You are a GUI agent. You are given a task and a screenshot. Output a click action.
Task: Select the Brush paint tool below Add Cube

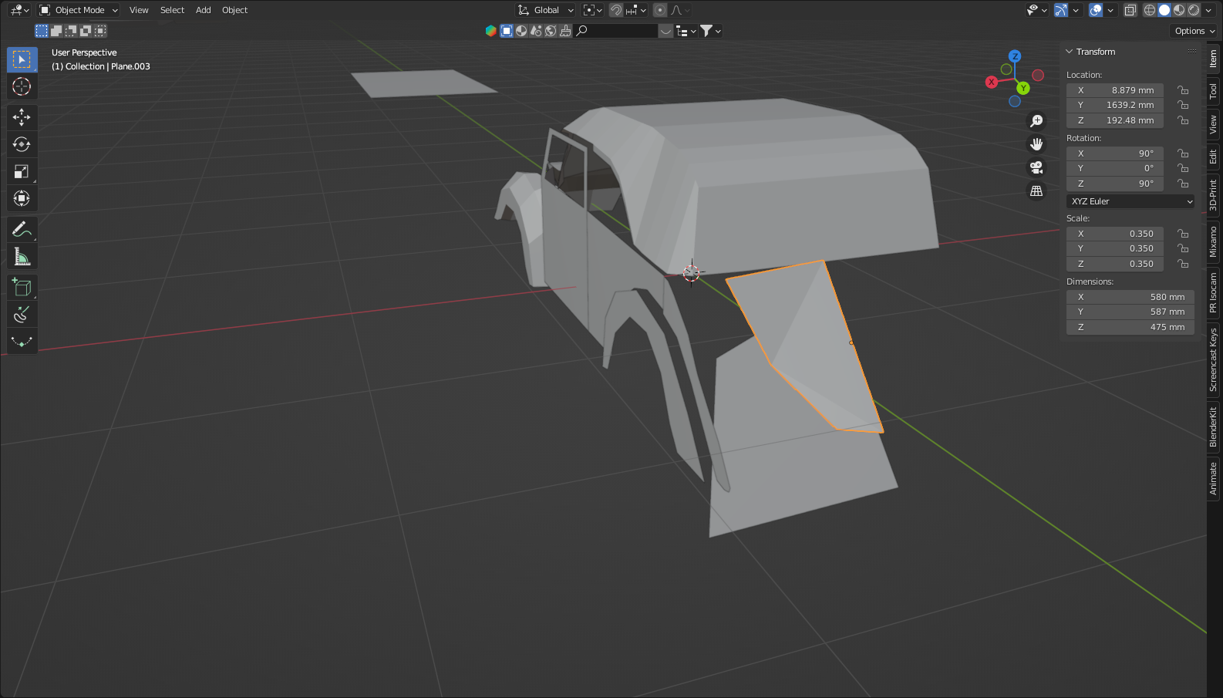pyautogui.click(x=22, y=314)
